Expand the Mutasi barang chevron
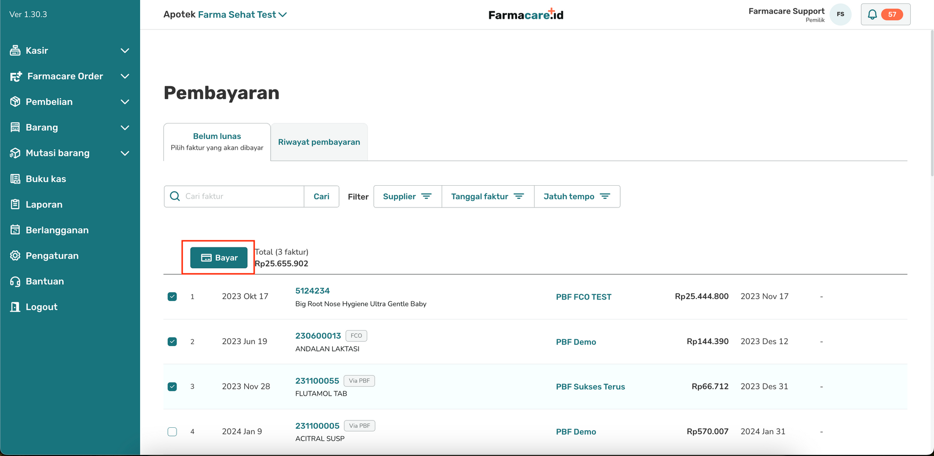Viewport: 934px width, 456px height. 125,153
